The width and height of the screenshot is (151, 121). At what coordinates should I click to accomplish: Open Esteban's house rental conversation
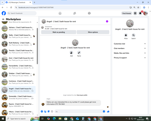click(x=18, y=74)
